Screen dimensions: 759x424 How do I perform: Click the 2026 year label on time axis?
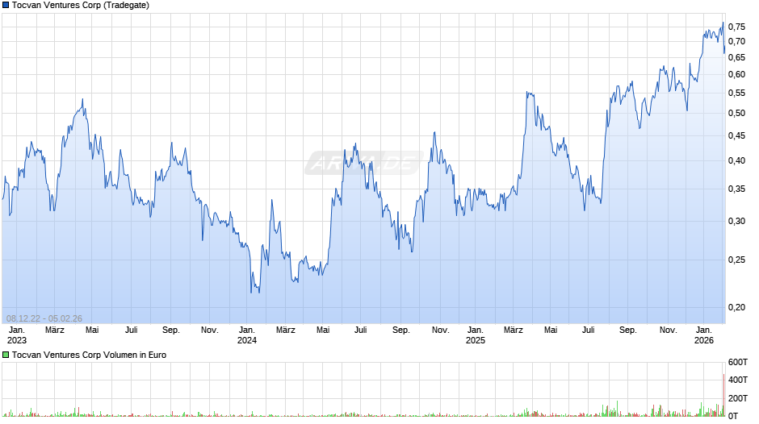(x=704, y=340)
